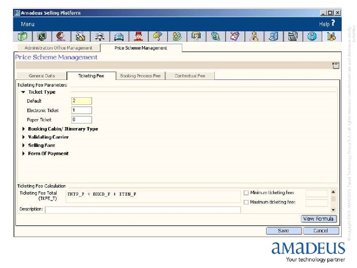This screenshot has height=268, width=357.
Task: Open the notepad with pen icon
Action: (235, 36)
